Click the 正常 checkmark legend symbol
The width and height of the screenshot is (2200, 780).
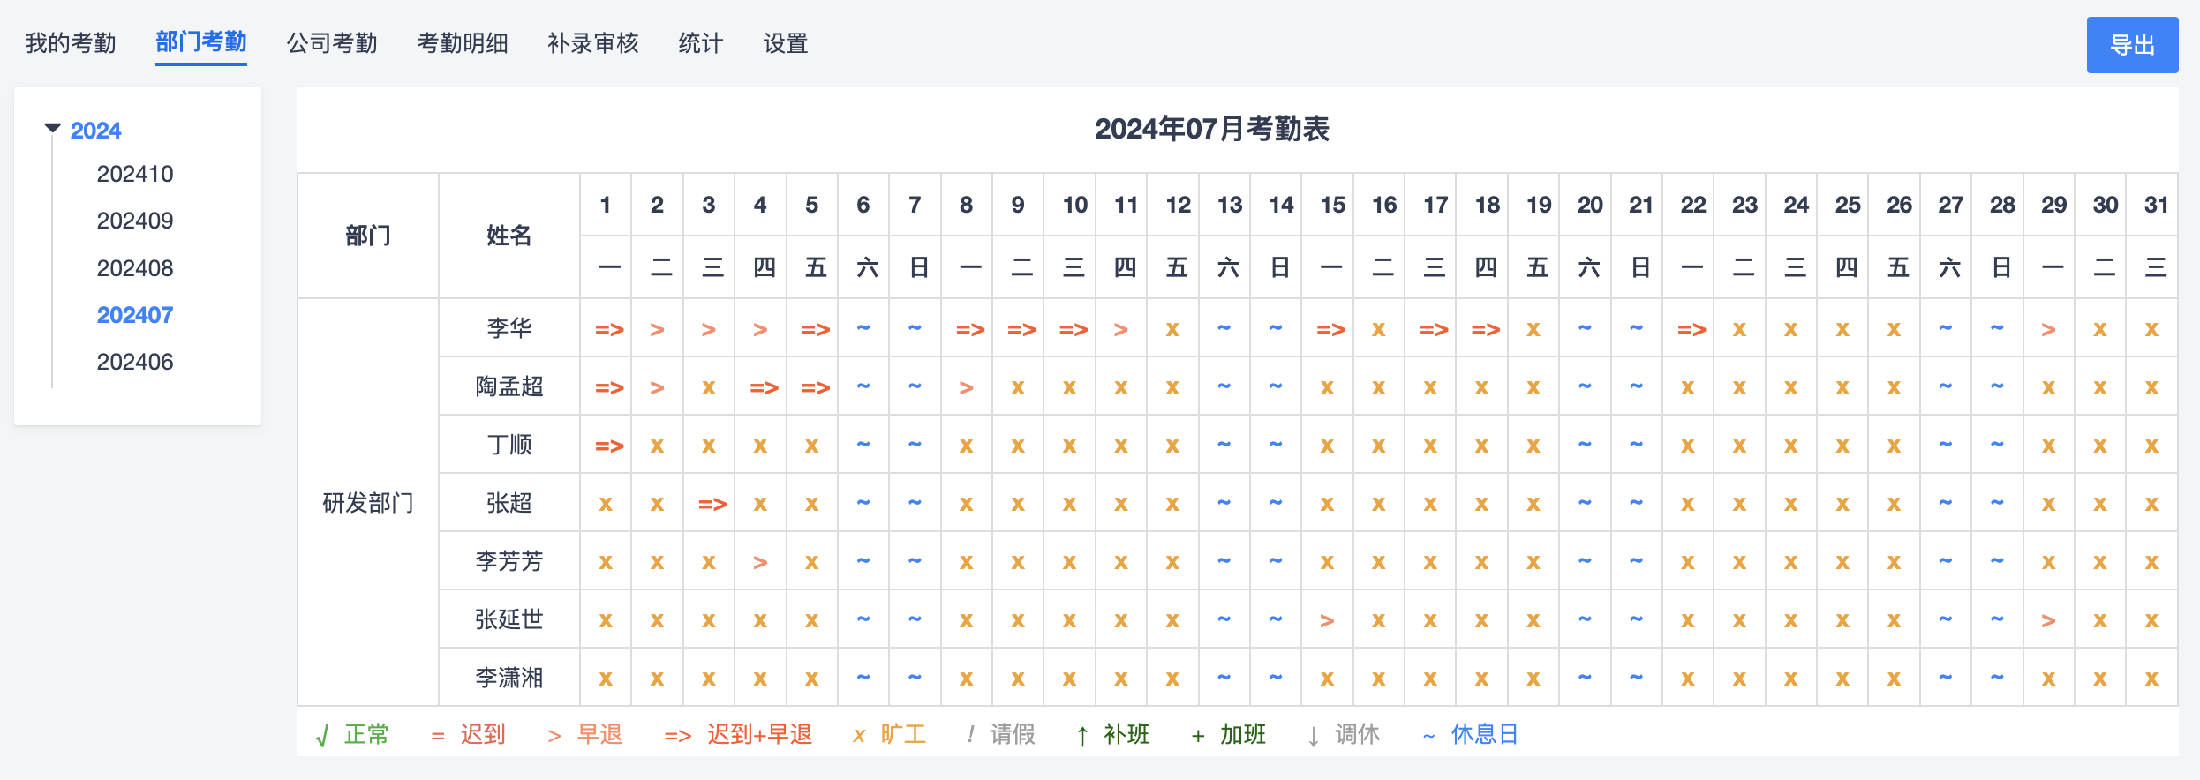pyautogui.click(x=322, y=735)
